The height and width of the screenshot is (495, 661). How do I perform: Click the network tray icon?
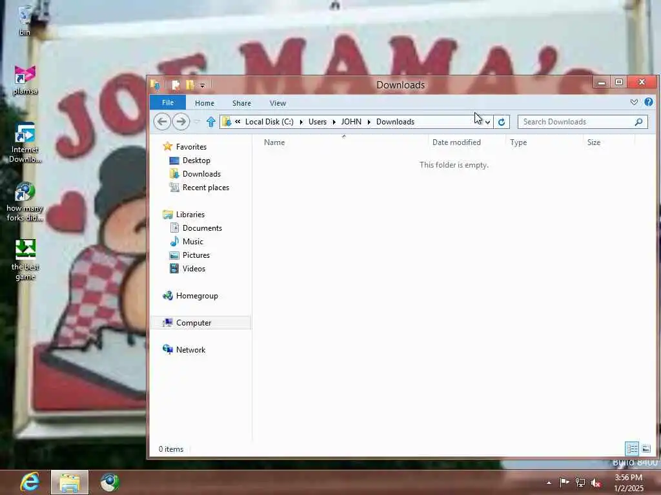[x=580, y=483]
